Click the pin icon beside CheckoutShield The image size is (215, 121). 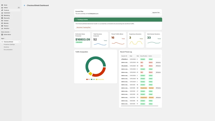(19, 42)
